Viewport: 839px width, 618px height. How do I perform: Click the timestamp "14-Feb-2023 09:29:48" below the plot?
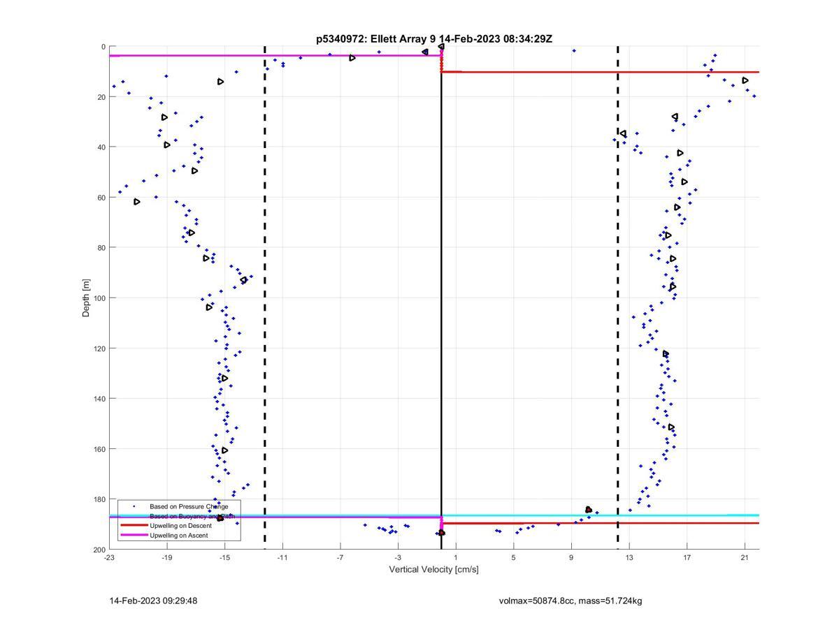[x=153, y=601]
